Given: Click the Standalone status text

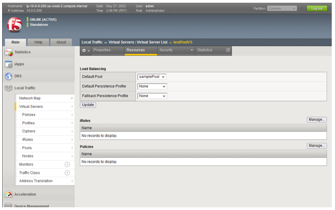Looking at the screenshot, I should [x=39, y=25].
